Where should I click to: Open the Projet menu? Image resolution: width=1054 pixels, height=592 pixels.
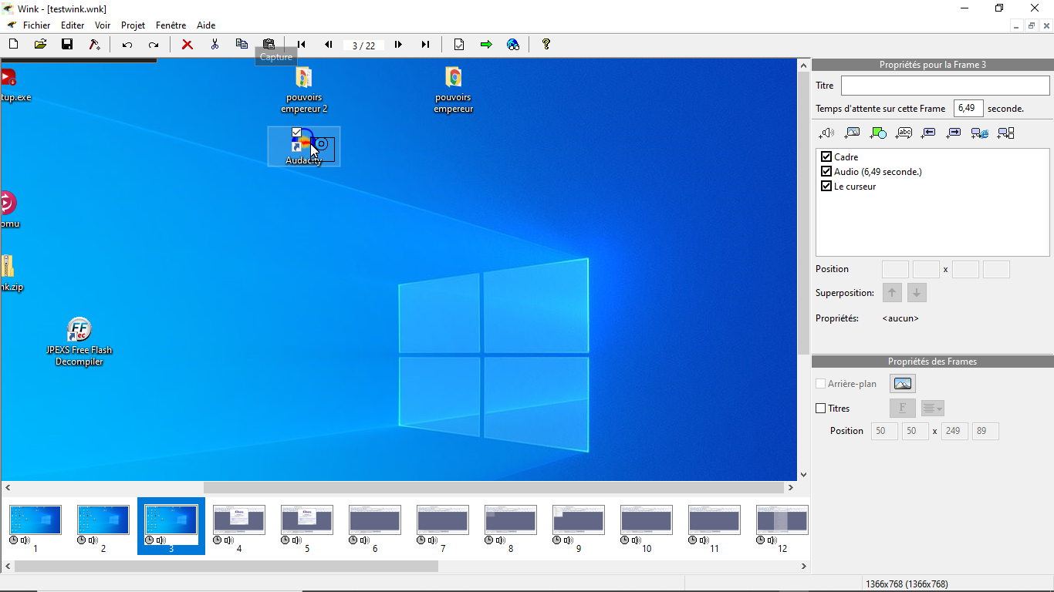coord(133,25)
